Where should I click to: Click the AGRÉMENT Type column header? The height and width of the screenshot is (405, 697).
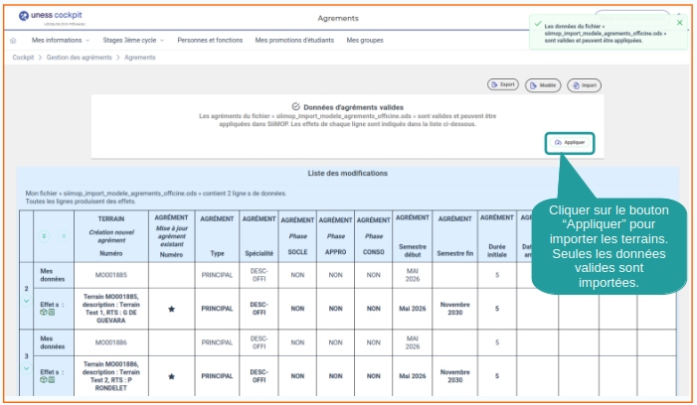pos(217,236)
